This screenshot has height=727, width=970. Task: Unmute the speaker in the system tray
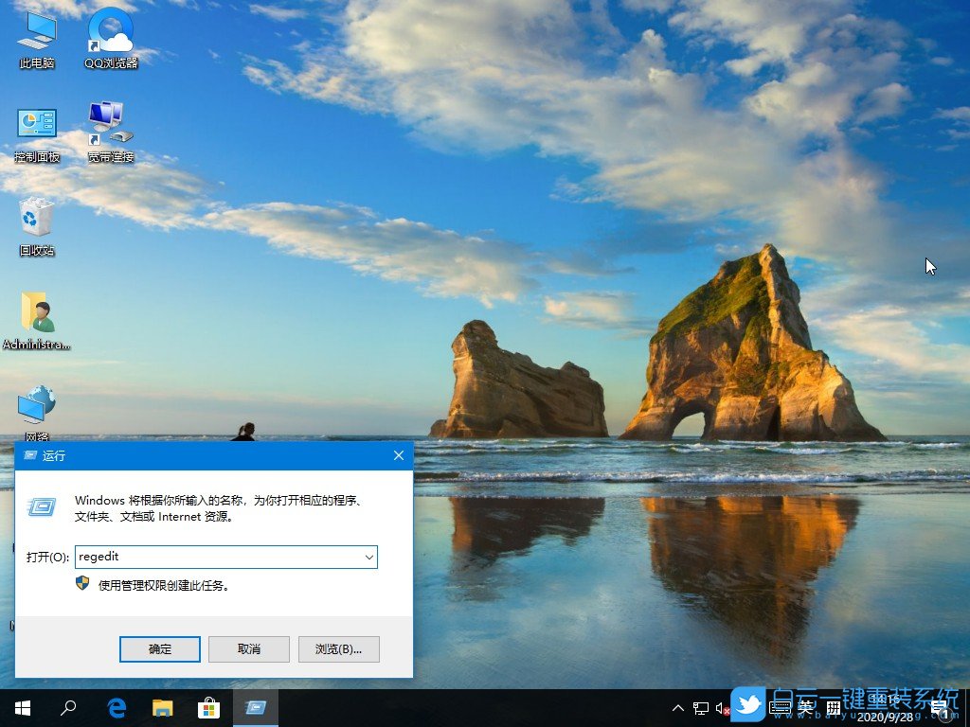click(x=723, y=708)
